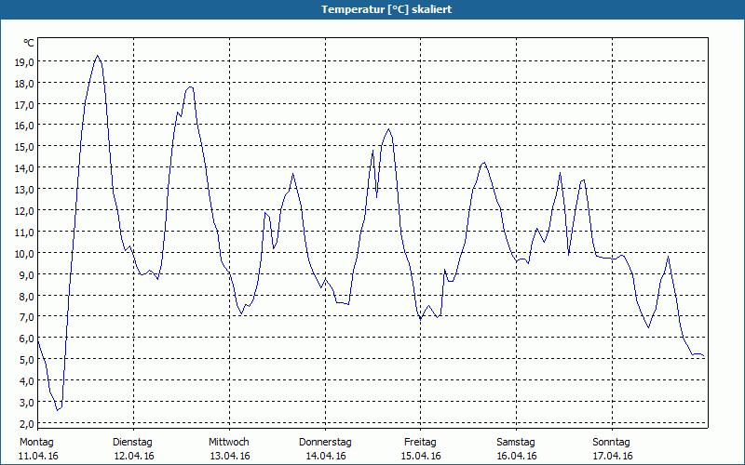Click the 11,0 y-axis value
Screen dimensions: 745x465
coord(24,232)
